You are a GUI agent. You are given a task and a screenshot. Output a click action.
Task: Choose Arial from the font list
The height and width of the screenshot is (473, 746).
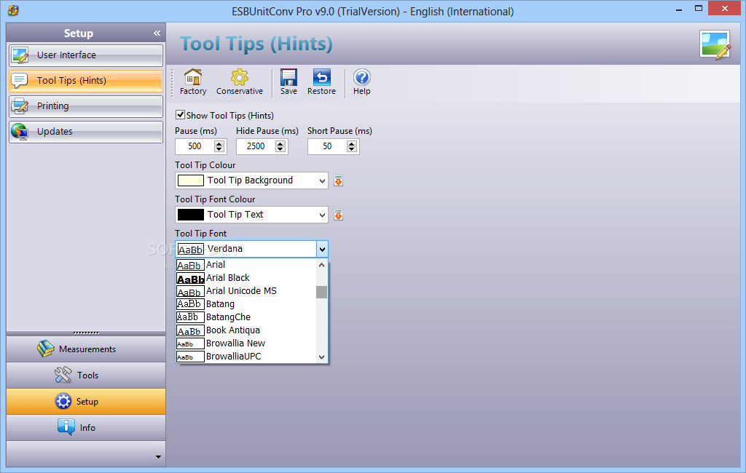pyautogui.click(x=246, y=265)
